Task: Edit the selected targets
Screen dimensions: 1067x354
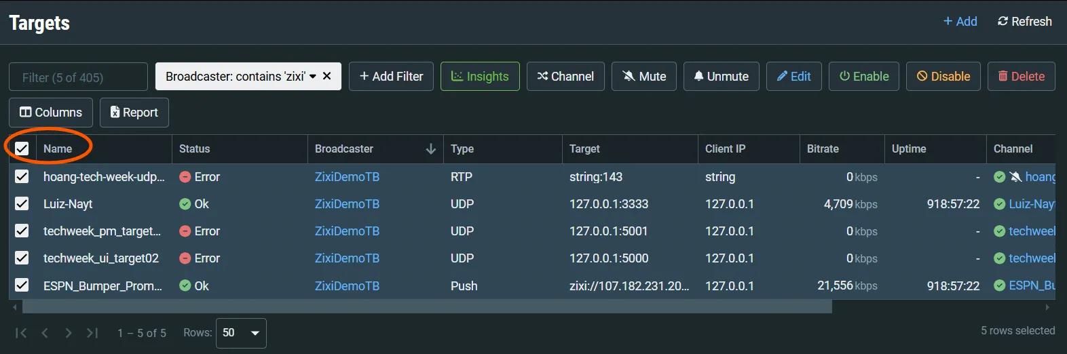Action: [x=794, y=77]
